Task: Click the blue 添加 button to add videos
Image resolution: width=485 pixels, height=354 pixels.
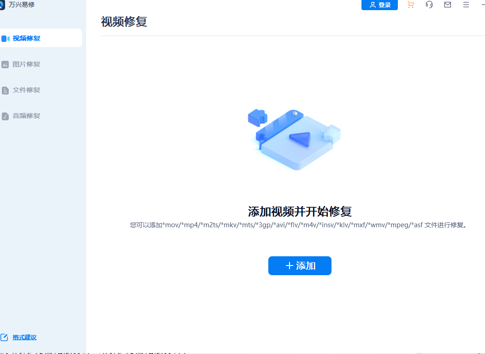Action: 300,265
